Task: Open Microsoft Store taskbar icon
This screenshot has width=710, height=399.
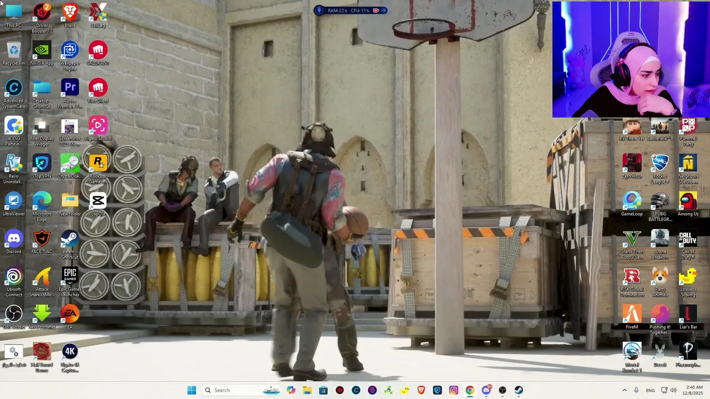Action: [323, 390]
